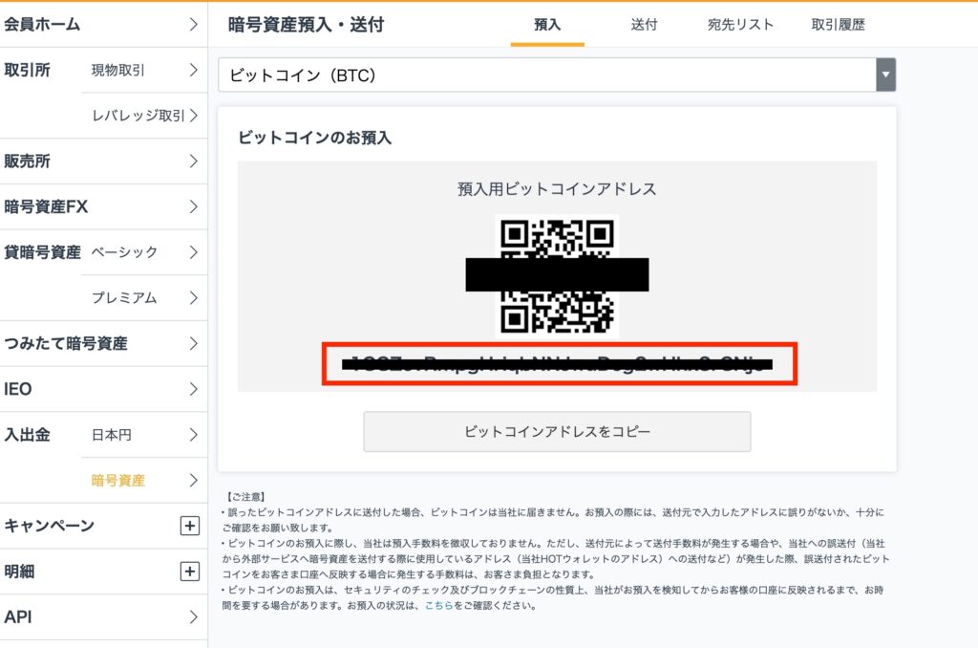Follow the こちら link in the notes
This screenshot has height=648, width=978.
439,606
